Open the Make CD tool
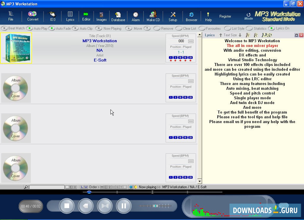Screen dimensions: 304x220 [x=153, y=17]
